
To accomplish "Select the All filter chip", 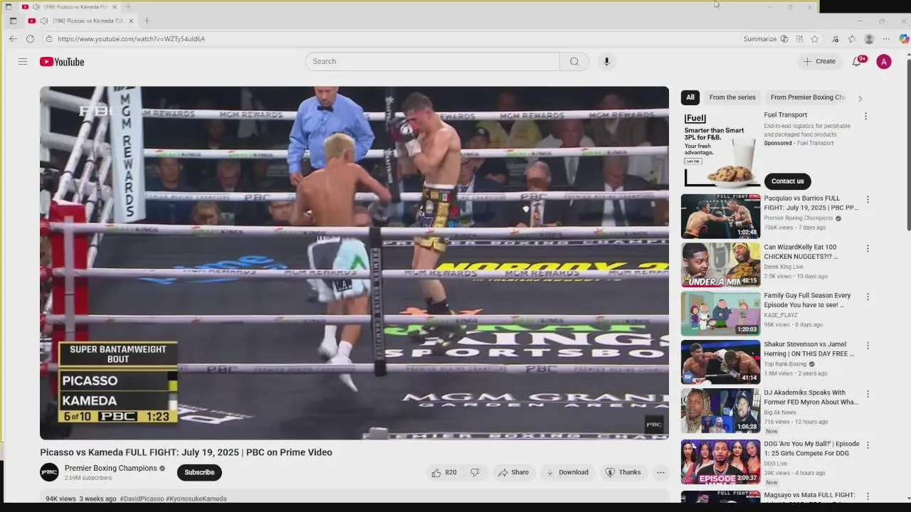I will pos(690,97).
